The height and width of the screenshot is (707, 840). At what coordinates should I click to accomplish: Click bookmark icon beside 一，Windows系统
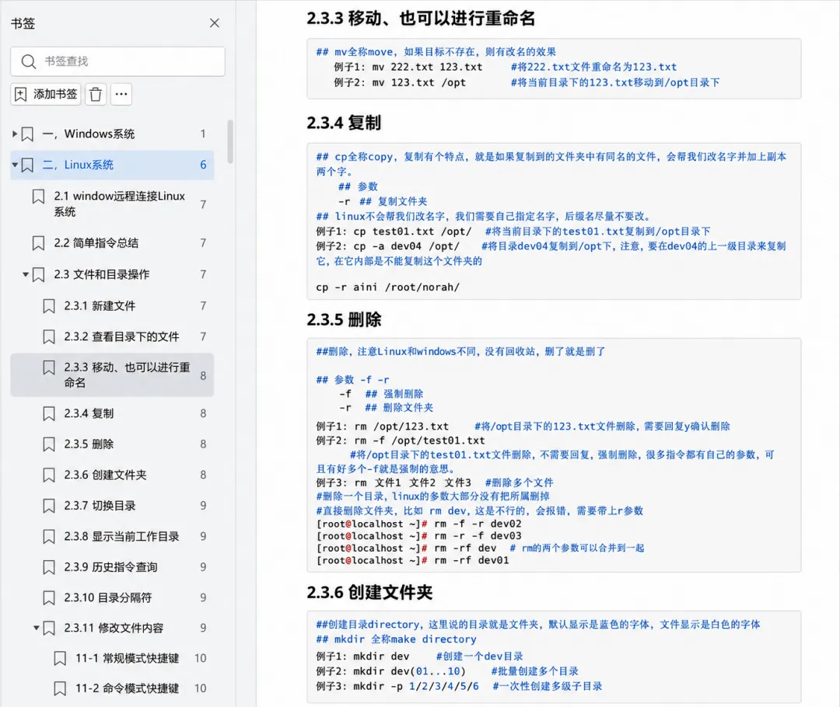click(27, 134)
